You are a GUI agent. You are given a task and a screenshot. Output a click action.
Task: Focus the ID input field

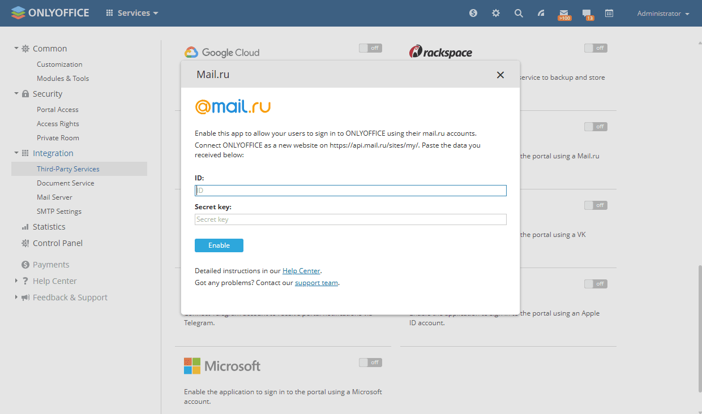point(350,191)
